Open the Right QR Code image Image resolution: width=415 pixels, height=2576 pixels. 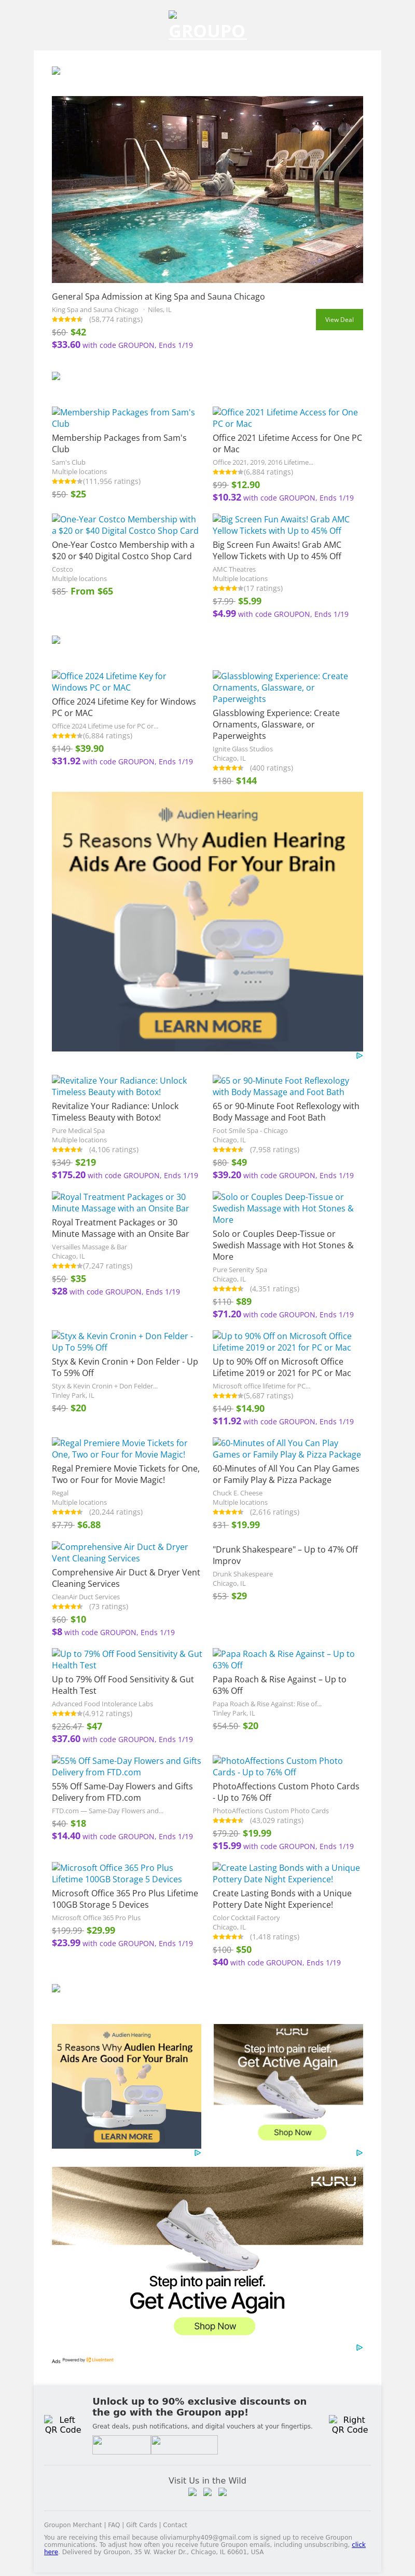point(350,2424)
